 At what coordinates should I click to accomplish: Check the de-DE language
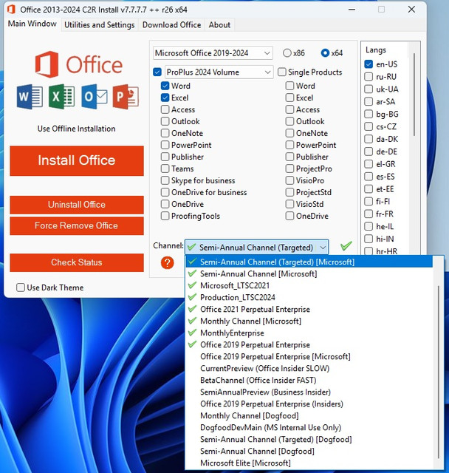[369, 152]
